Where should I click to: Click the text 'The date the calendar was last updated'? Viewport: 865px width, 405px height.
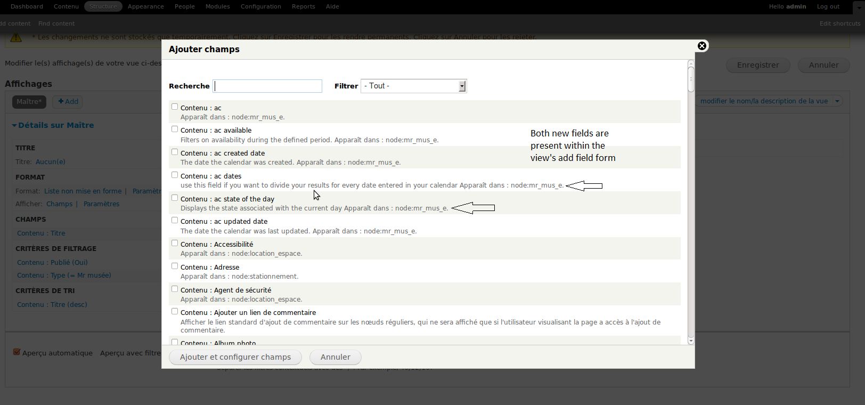click(245, 231)
